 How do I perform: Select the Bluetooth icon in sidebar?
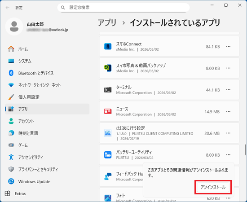pos(11,73)
